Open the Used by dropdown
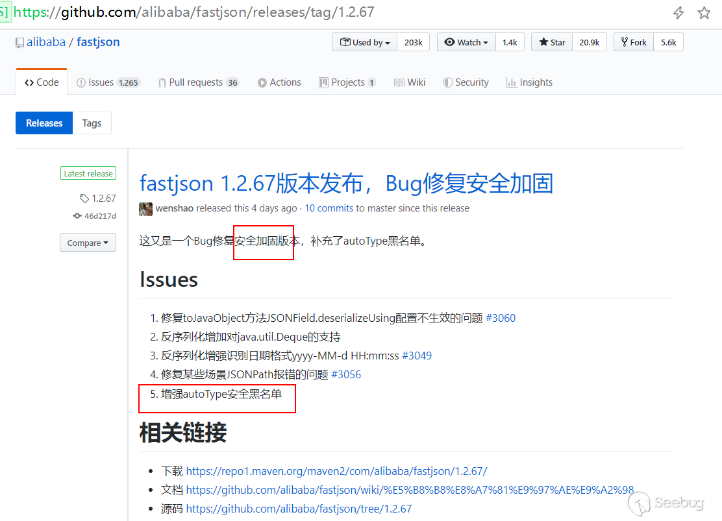Image resolution: width=722 pixels, height=521 pixels. [364, 42]
